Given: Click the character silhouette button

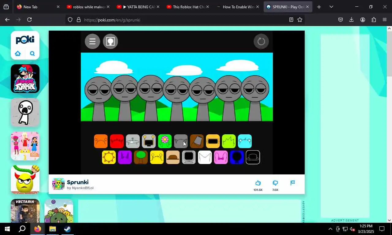Looking at the screenshot, I should click(110, 41).
